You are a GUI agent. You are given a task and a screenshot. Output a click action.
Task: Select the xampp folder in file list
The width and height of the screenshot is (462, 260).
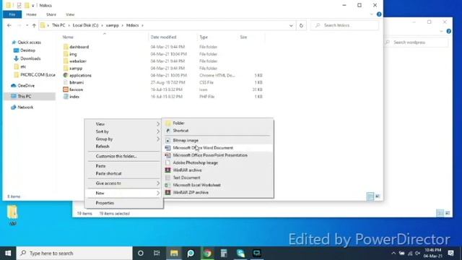[x=76, y=68]
